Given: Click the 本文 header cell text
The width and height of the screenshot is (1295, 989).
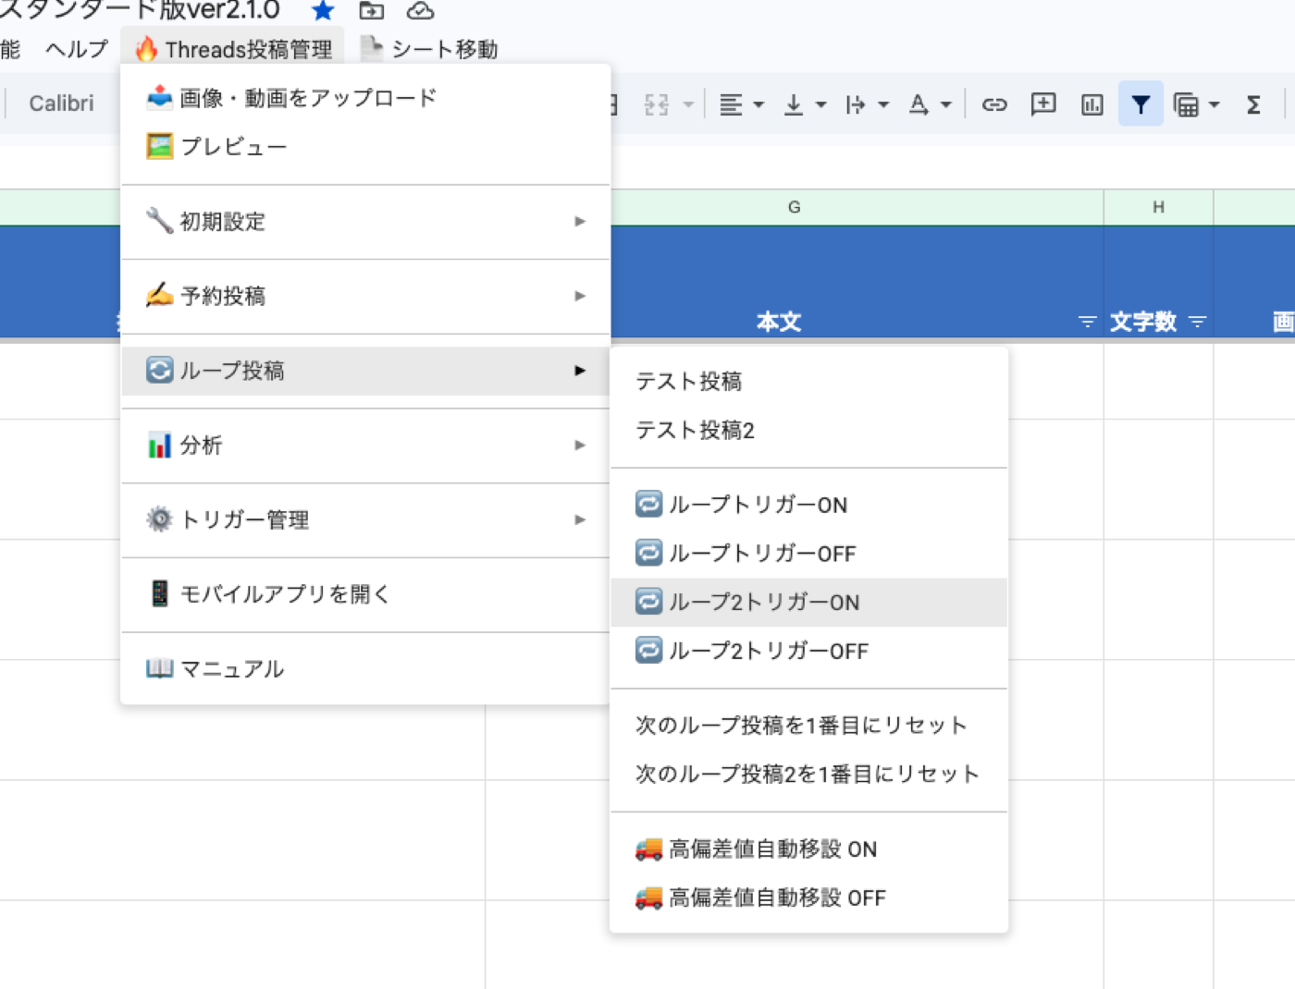Looking at the screenshot, I should click(x=779, y=322).
